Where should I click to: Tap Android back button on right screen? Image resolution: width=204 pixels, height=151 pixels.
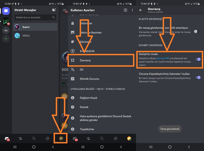(189, 147)
